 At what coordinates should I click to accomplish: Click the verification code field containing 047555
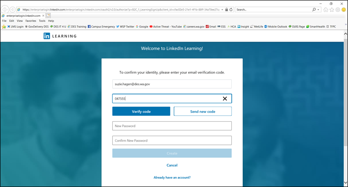[x=172, y=99]
